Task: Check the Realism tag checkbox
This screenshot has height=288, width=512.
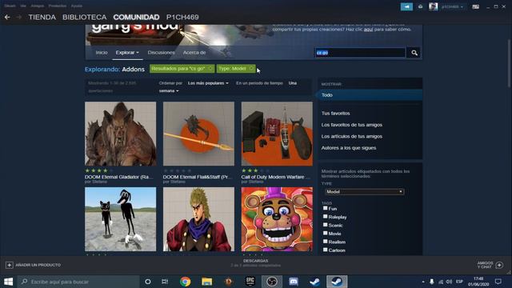Action: tap(326, 242)
